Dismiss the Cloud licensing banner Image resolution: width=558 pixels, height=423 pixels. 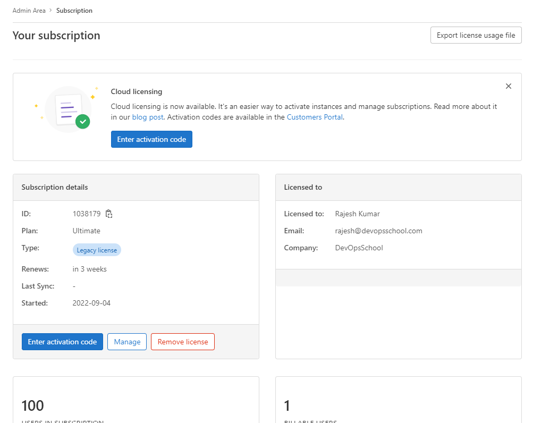point(508,86)
